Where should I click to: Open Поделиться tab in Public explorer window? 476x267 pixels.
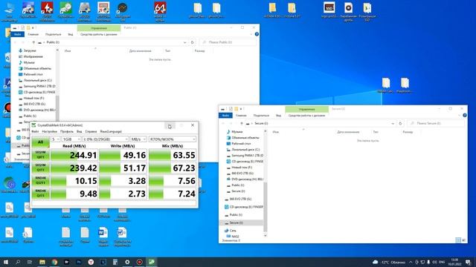[x=53, y=35]
